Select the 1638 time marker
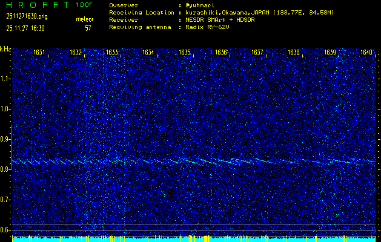Viewport: 381px width, 242px height. pyautogui.click(x=294, y=53)
